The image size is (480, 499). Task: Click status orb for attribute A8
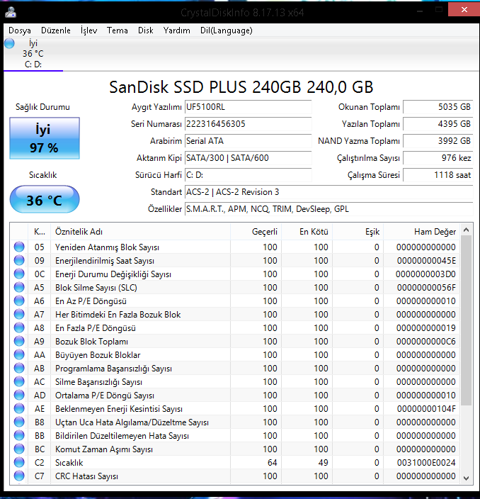[19, 327]
